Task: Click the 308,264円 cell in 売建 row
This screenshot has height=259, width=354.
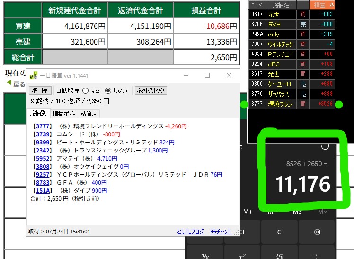Action: (141, 42)
